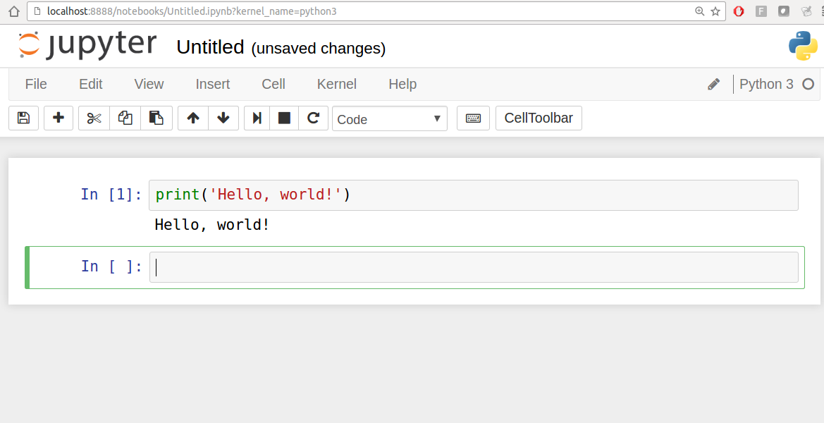Cut selected cell with scissors icon

pos(94,118)
